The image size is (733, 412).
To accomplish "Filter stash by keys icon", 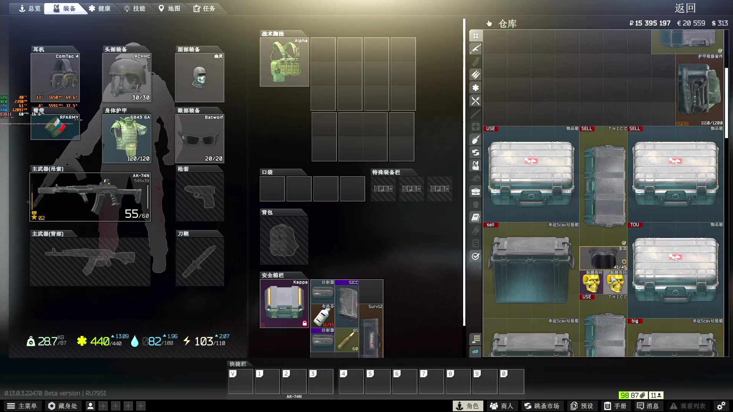I will [475, 230].
